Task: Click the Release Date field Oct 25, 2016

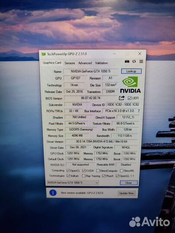Action: pos(74,91)
